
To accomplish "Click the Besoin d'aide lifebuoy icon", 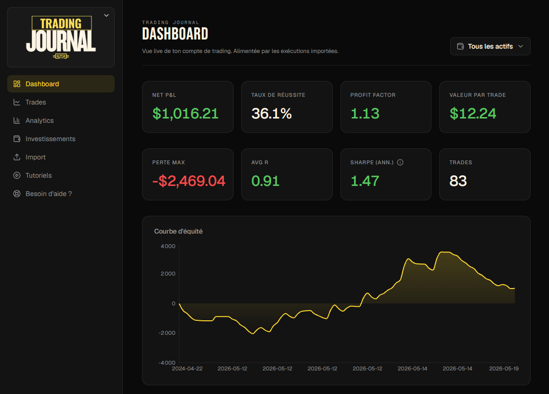I will (17, 194).
